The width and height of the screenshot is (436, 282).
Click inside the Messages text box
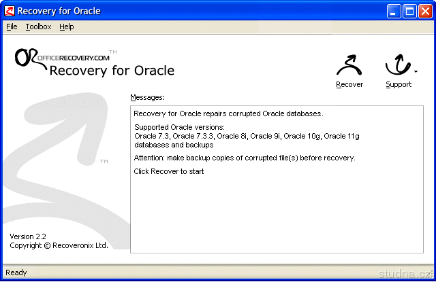click(x=277, y=179)
